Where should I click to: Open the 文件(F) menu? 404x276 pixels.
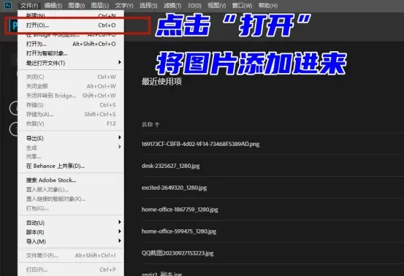pyautogui.click(x=29, y=5)
